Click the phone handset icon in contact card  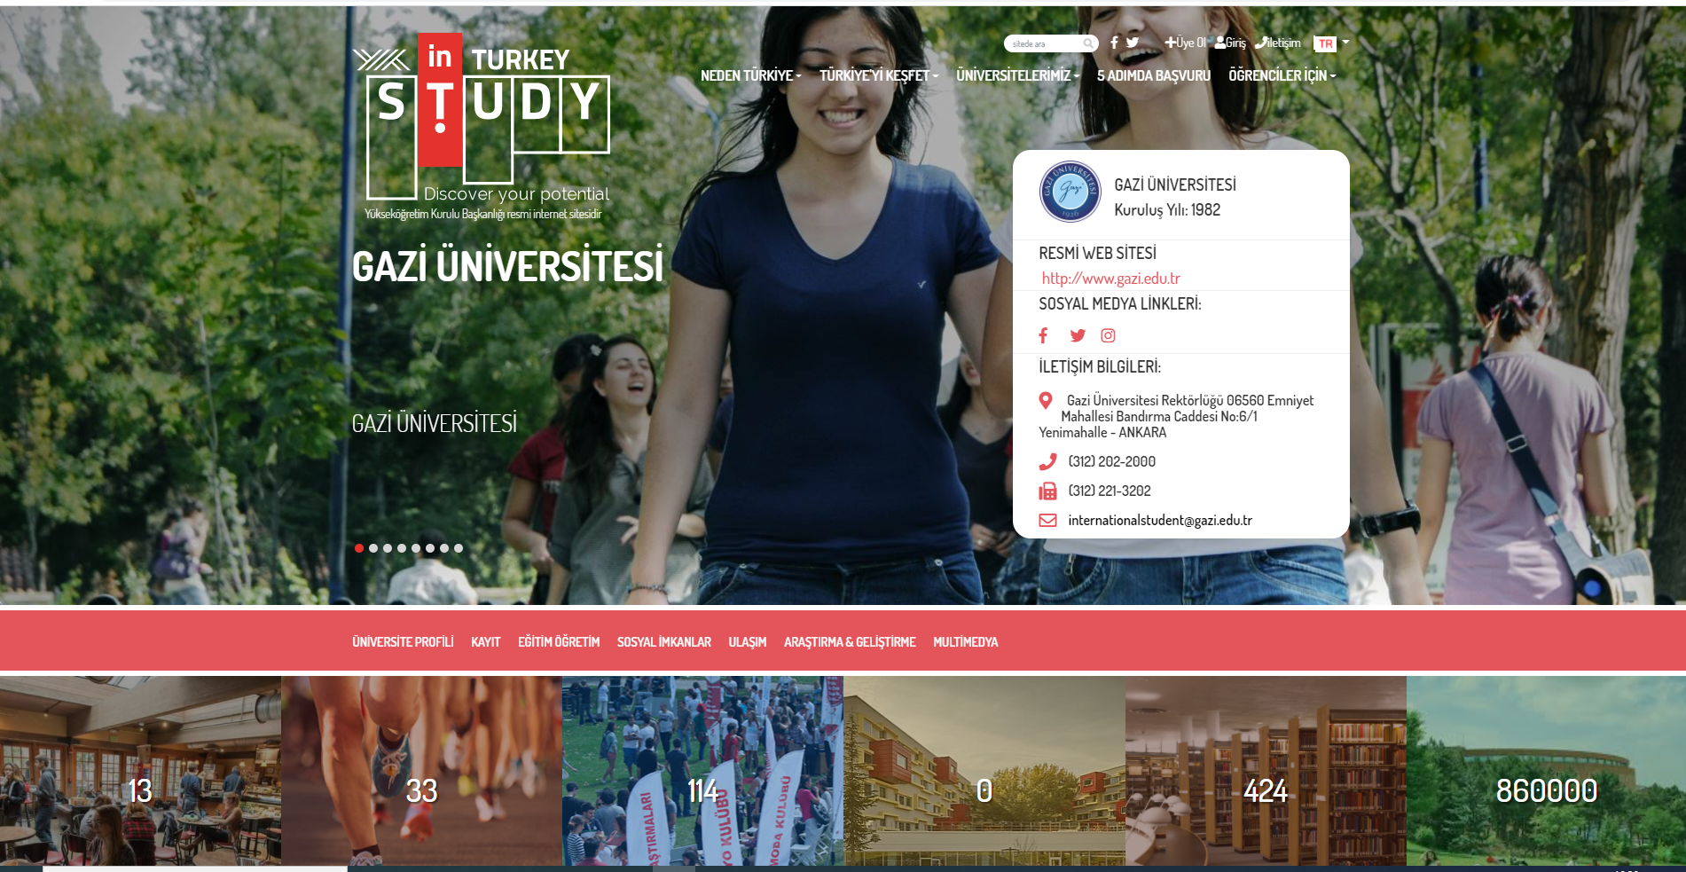(1047, 461)
